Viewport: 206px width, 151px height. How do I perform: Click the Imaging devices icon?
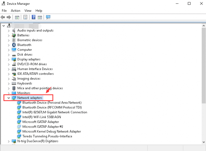pos(14,79)
